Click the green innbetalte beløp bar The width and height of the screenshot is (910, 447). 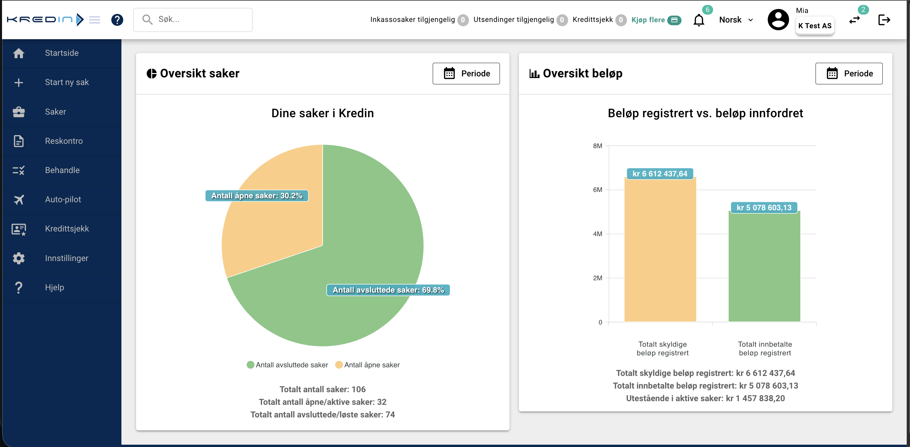764,266
